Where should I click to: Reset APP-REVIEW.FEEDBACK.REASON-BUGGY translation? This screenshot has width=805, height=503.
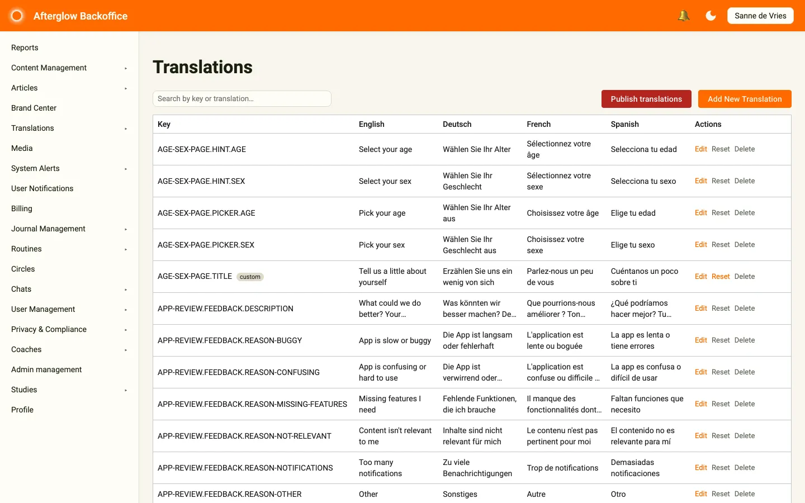tap(721, 340)
